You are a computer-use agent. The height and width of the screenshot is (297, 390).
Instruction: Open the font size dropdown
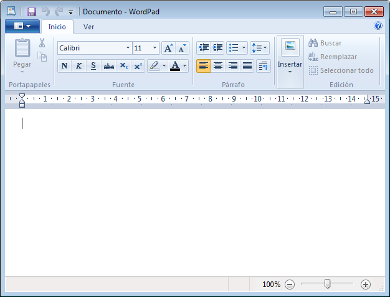[x=155, y=48]
